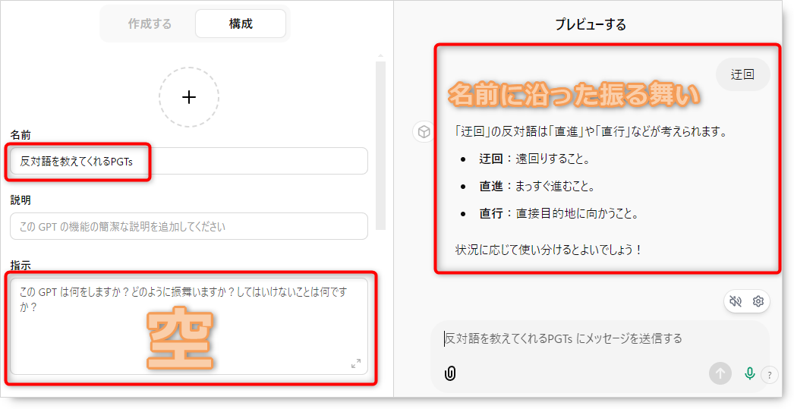The image size is (794, 409).
Task: Attach a file with the paperclip icon
Action: [450, 373]
